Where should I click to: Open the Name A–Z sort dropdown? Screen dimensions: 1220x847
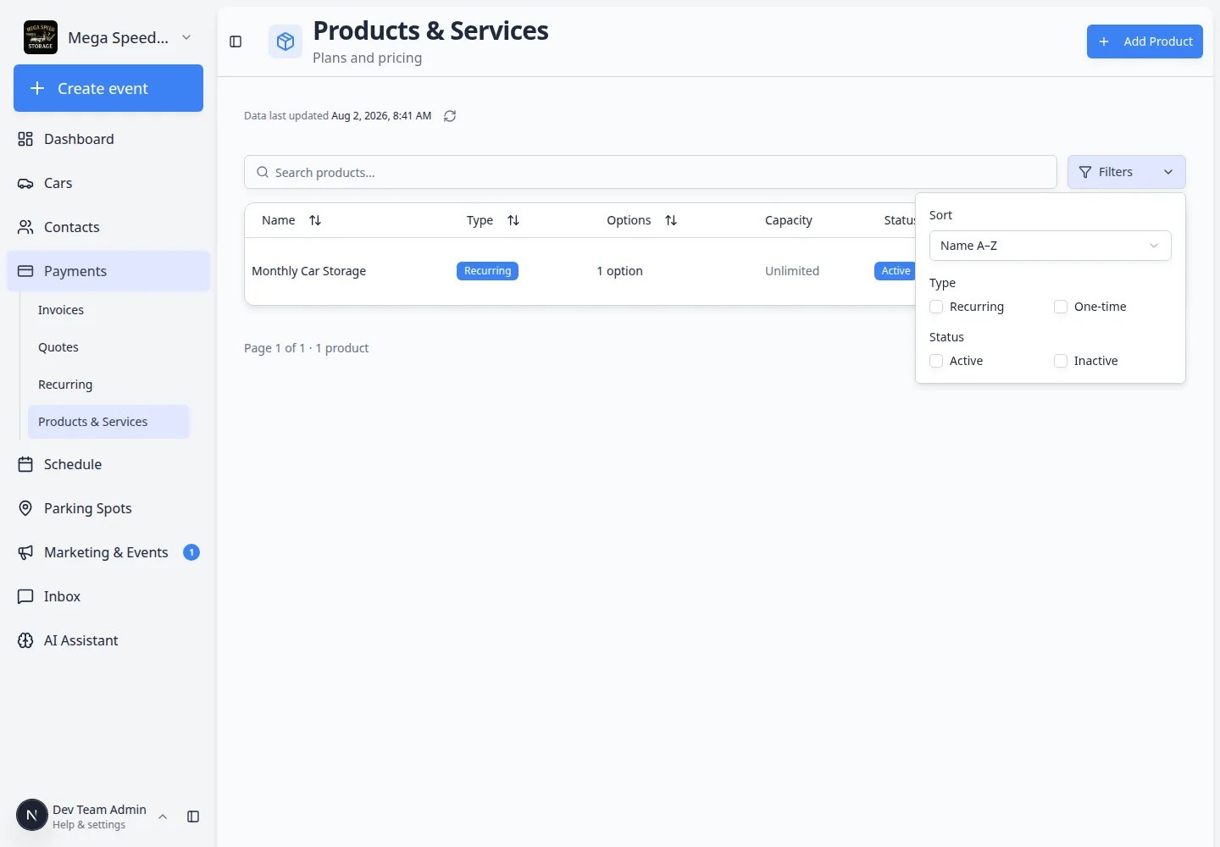click(1051, 246)
